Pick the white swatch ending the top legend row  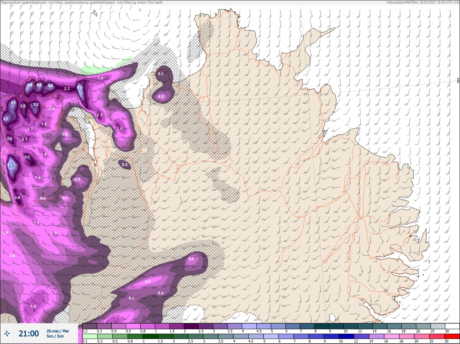click(x=452, y=326)
